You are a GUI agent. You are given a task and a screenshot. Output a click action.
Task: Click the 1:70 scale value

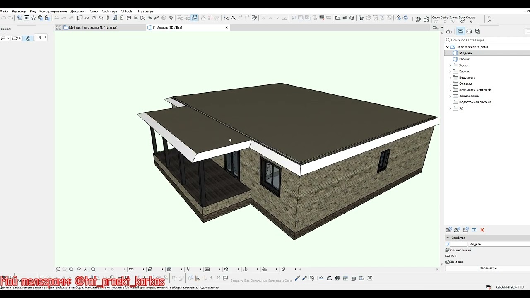(453, 256)
